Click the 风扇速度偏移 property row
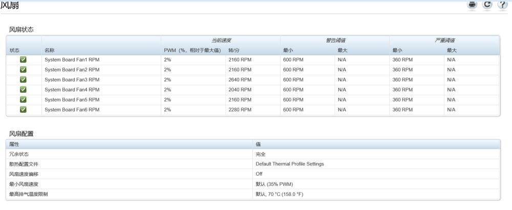Image resolution: width=512 pixels, height=210 pixels. click(253, 174)
